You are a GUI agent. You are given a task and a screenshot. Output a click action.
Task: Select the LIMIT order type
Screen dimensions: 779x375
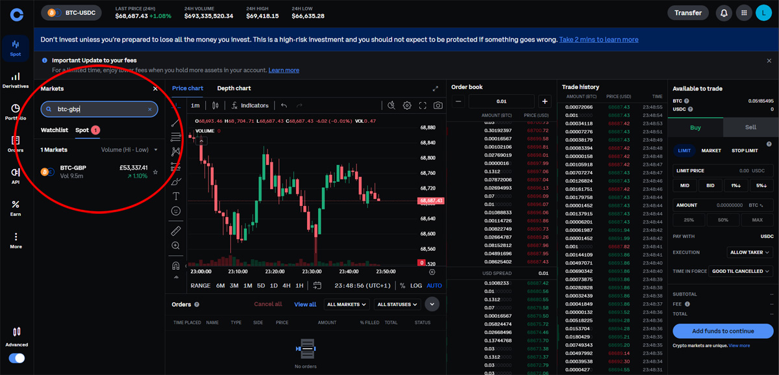tap(684, 151)
